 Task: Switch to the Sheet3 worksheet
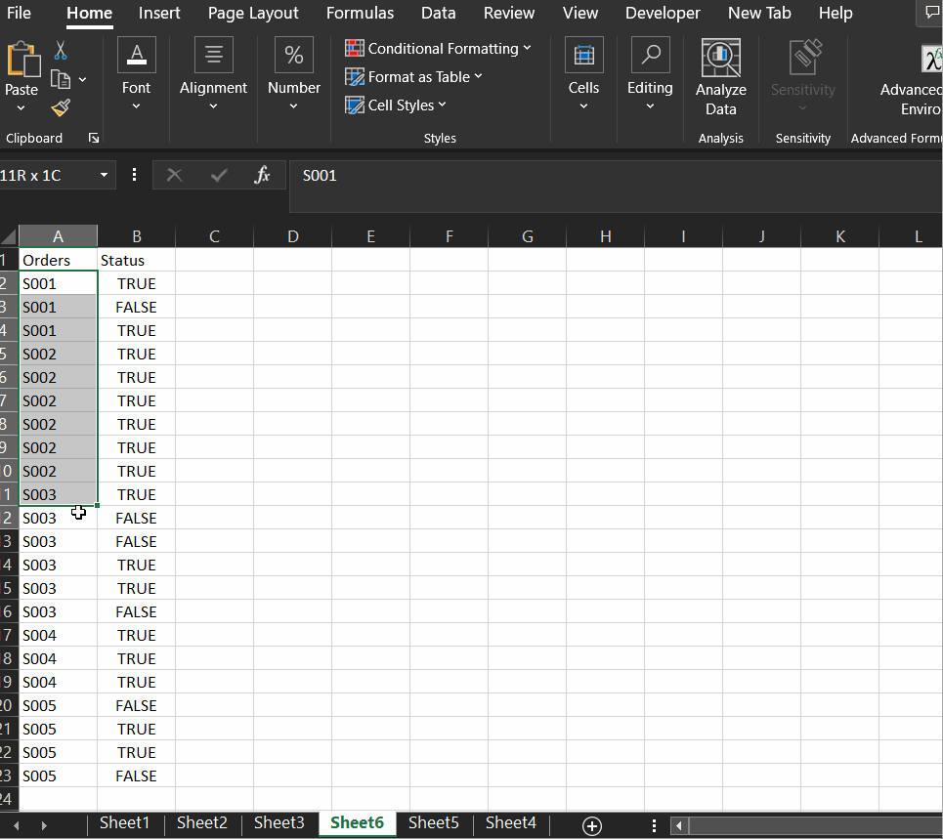(279, 822)
